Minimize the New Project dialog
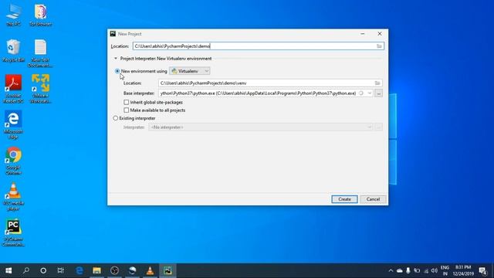The height and width of the screenshot is (278, 494). pyautogui.click(x=363, y=34)
